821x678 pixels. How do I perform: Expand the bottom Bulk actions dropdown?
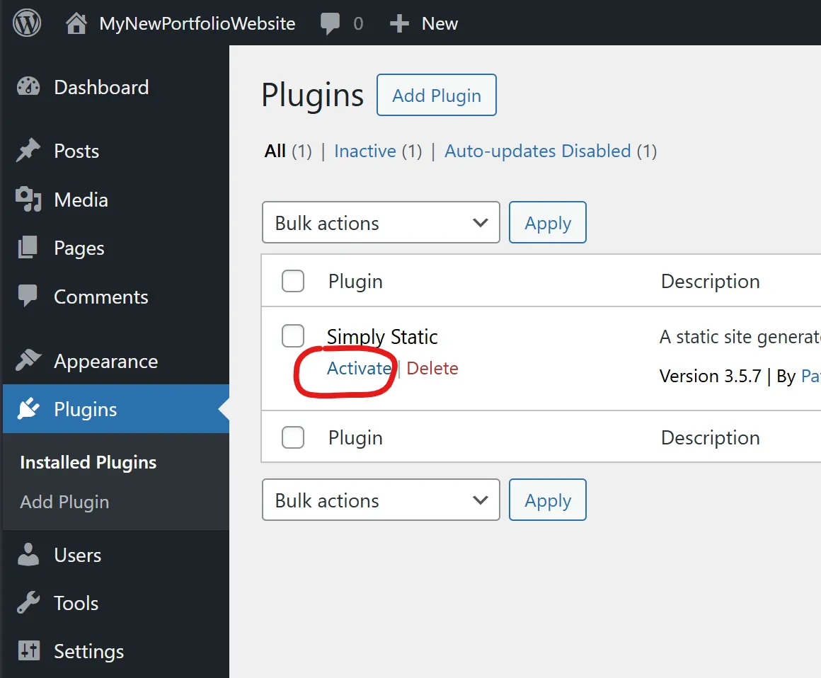click(x=381, y=500)
